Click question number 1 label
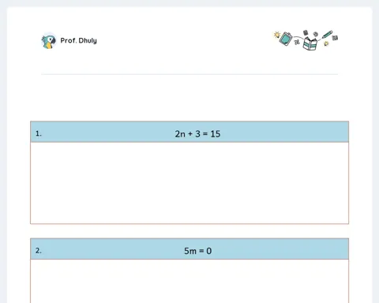 [x=39, y=133]
